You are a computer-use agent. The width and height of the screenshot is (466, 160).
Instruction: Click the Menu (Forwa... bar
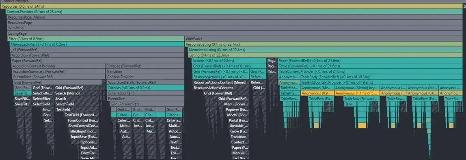coord(237,104)
